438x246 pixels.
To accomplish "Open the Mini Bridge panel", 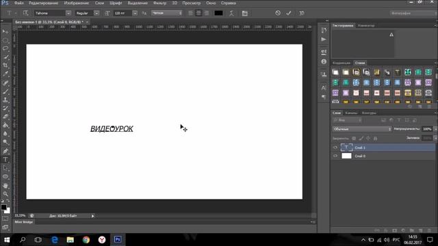I will point(24,222).
